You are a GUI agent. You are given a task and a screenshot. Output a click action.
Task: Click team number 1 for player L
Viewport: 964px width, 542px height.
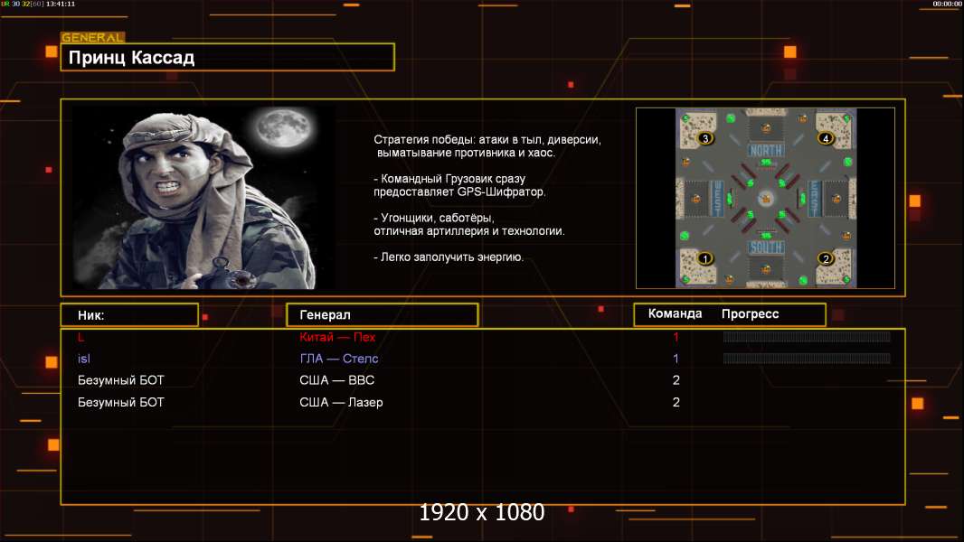pyautogui.click(x=676, y=337)
